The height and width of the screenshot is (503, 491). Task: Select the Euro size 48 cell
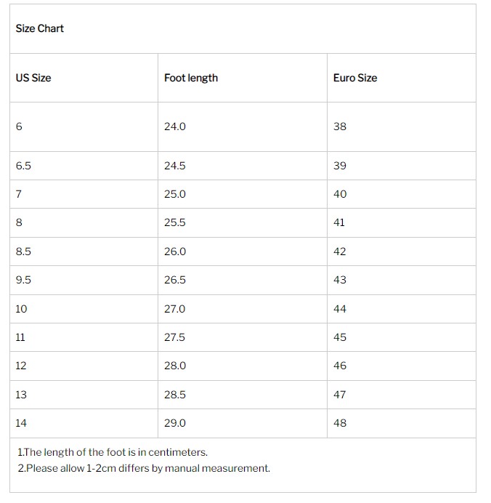click(x=340, y=423)
